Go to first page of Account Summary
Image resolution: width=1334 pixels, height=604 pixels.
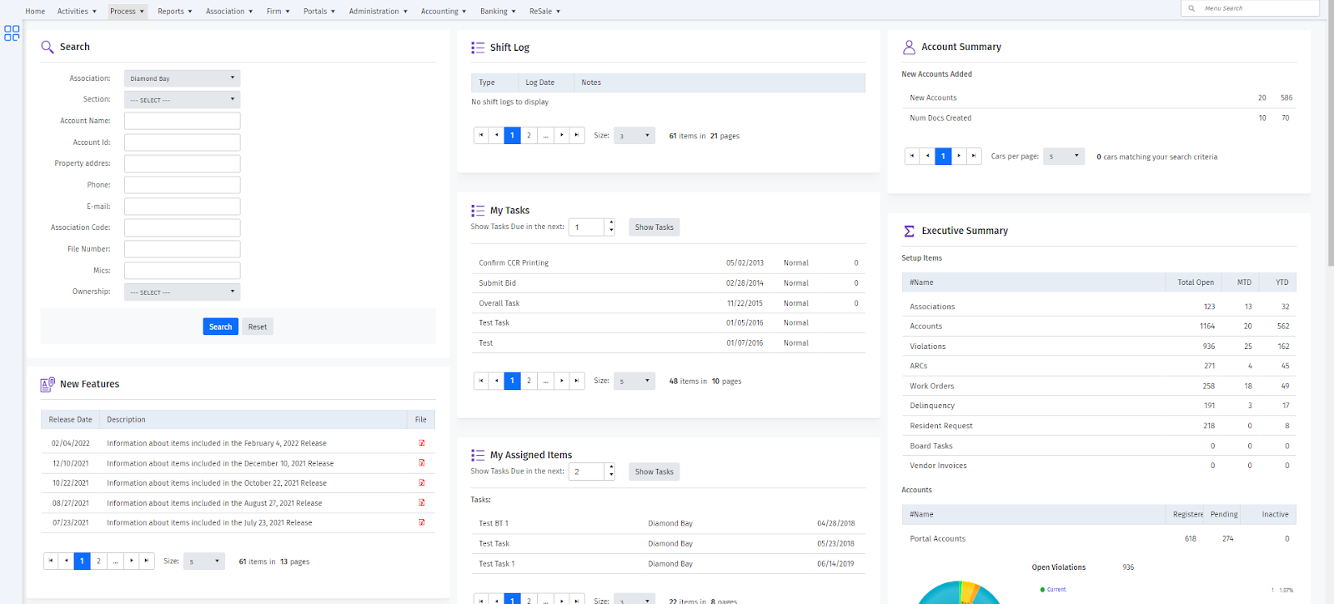912,156
